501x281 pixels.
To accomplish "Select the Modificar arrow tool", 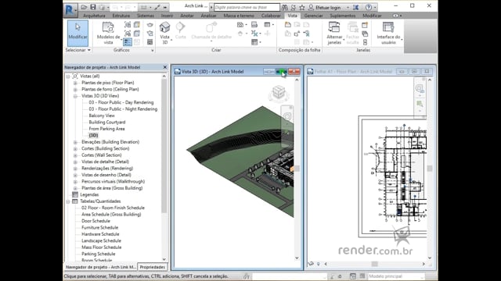I will pyautogui.click(x=77, y=33).
